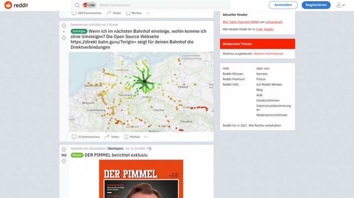Share the post with 203 Kommentare via Teilen

[x=113, y=13]
